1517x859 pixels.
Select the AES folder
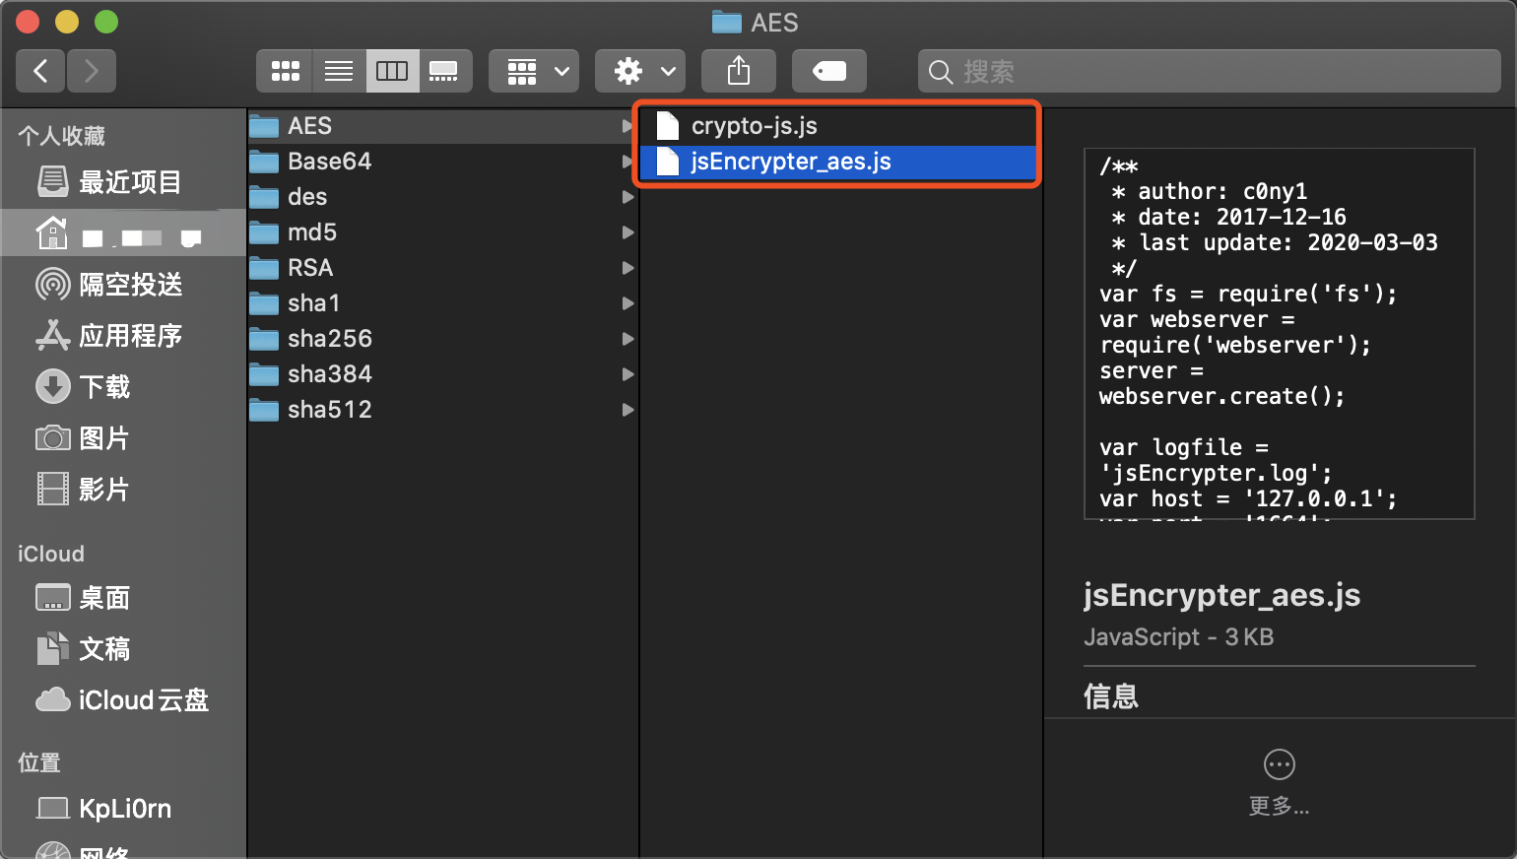[442, 126]
